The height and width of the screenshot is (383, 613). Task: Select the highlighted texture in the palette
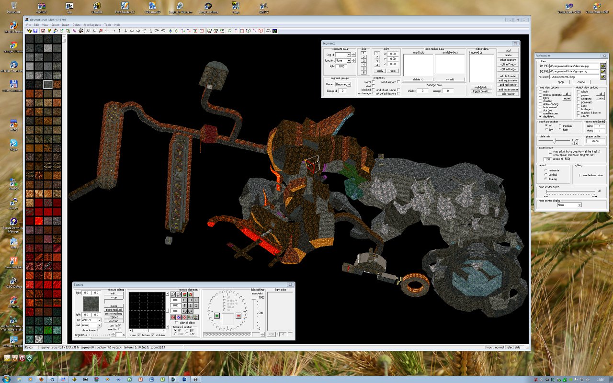48,85
